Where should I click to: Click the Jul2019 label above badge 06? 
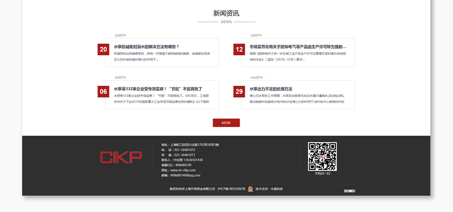(x=120, y=77)
